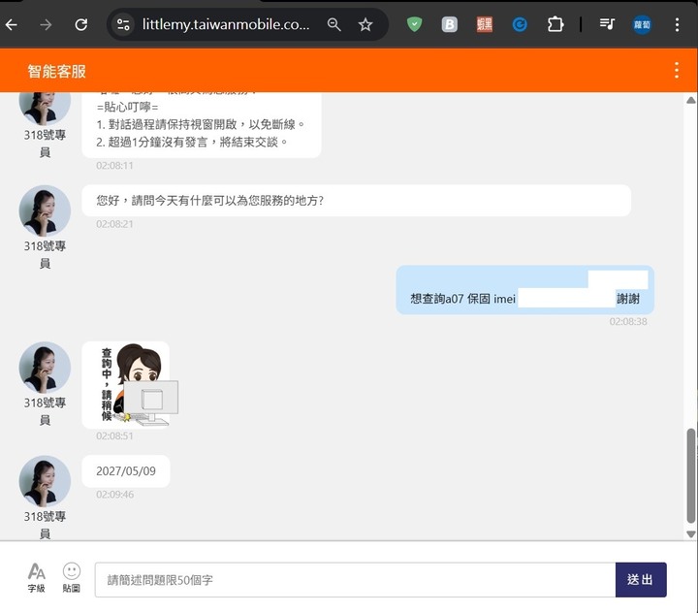Send the message with 送出 button

pos(641,580)
